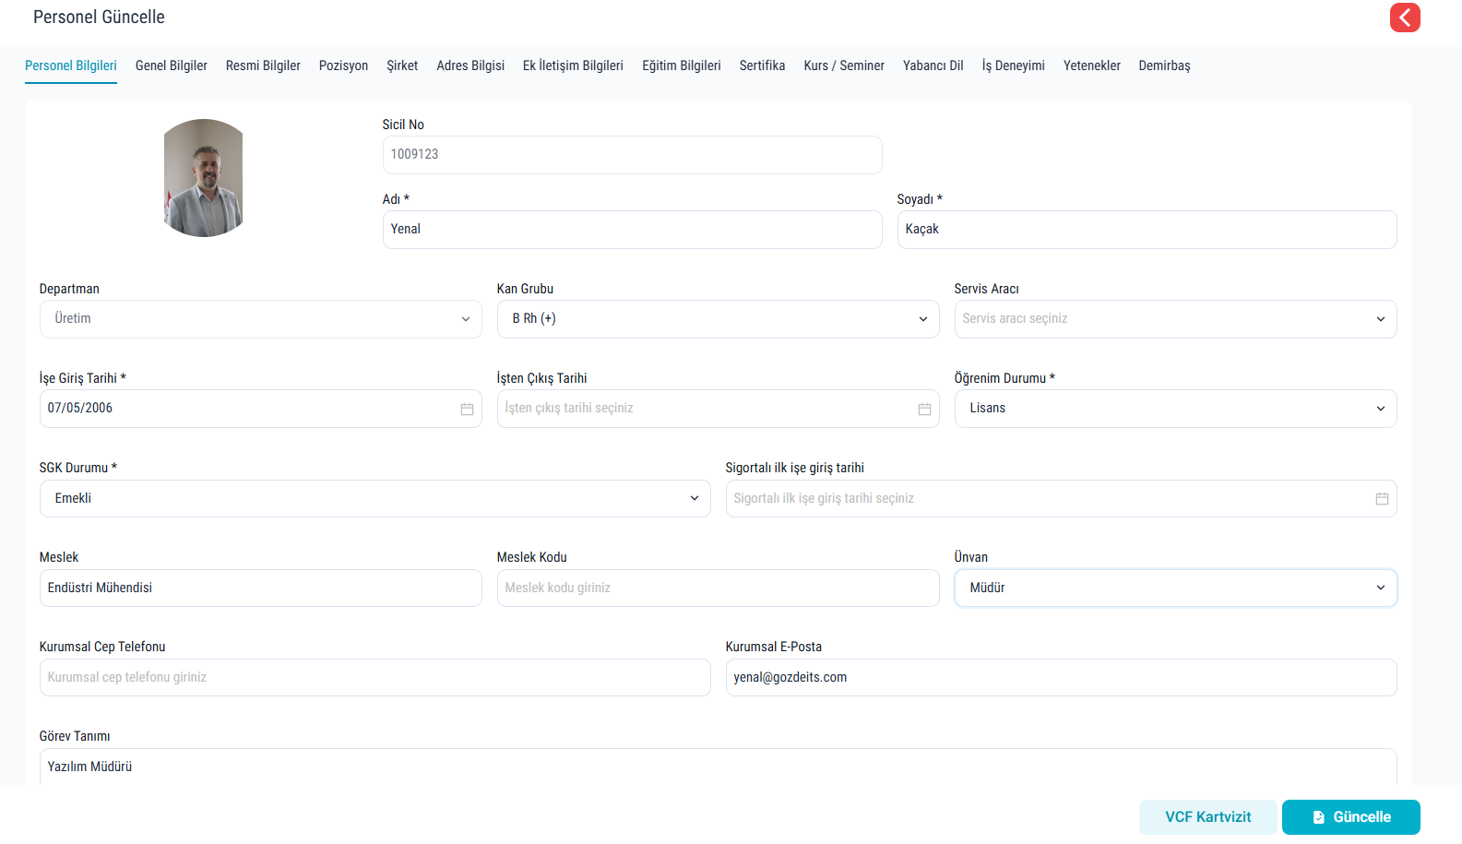Viewport: 1462px width, 844px height.
Task: Select the Personel Bilgileri tab
Action: tap(71, 65)
